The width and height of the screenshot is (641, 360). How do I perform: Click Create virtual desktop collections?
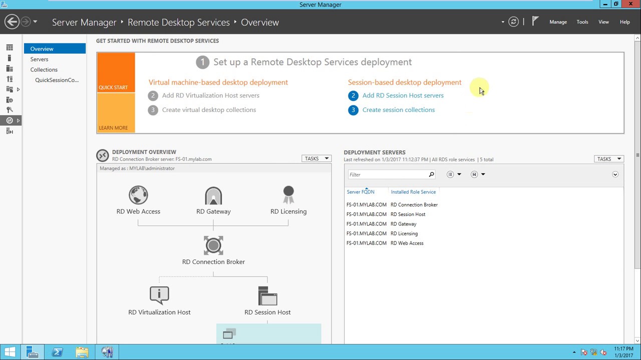[x=209, y=110]
